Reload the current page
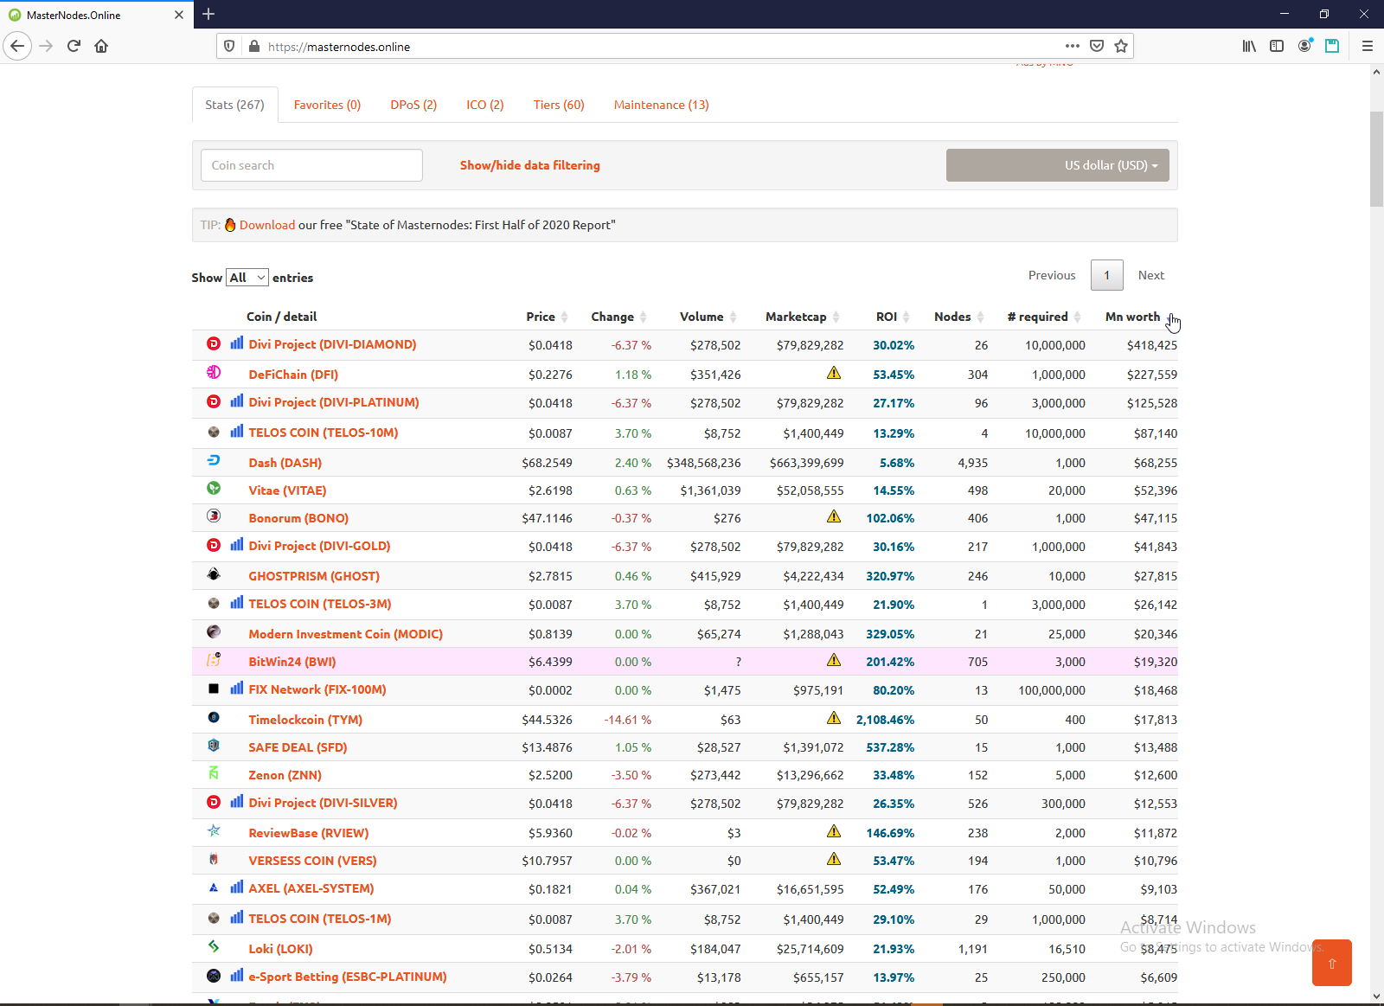This screenshot has height=1006, width=1384. (x=74, y=46)
